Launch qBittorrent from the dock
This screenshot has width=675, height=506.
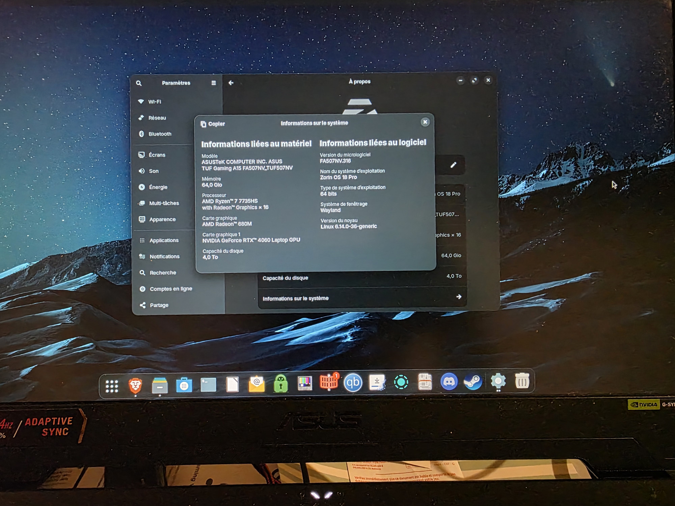(353, 383)
